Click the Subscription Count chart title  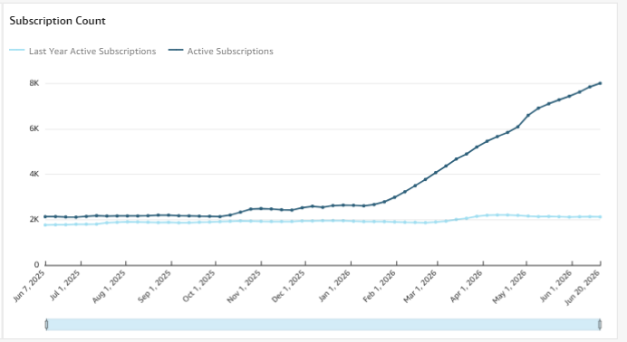point(58,21)
